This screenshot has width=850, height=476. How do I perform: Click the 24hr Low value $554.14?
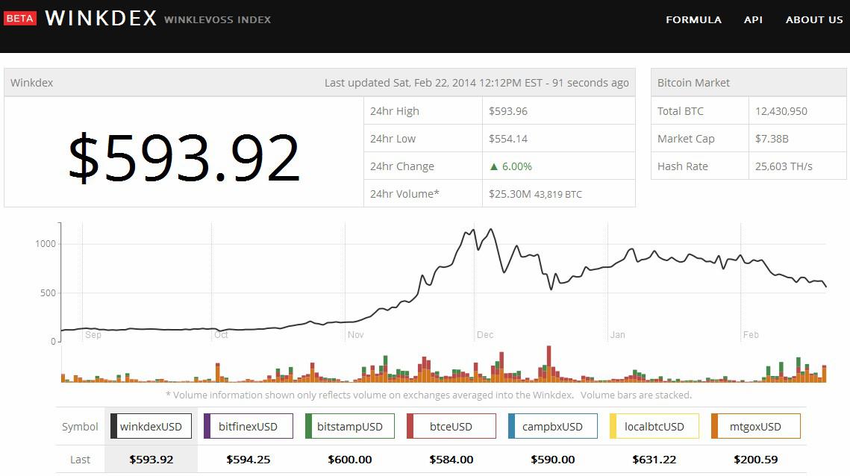coord(508,139)
